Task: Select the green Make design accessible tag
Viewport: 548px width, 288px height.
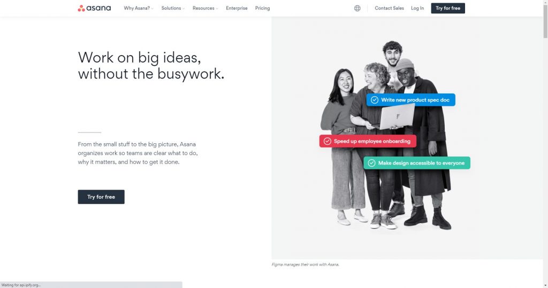Action: coord(416,163)
